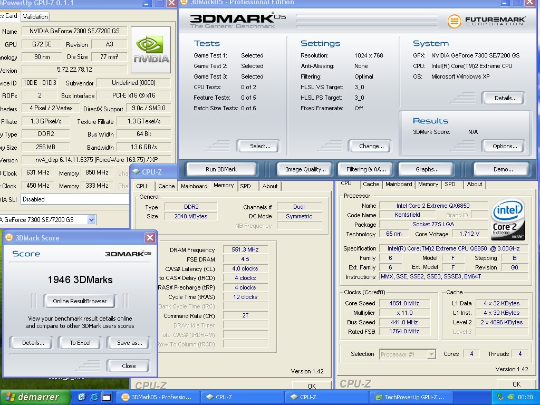Viewport: 540px width, 405px height.
Task: Launch Internet Explorer from quick launch
Action: click(94, 397)
